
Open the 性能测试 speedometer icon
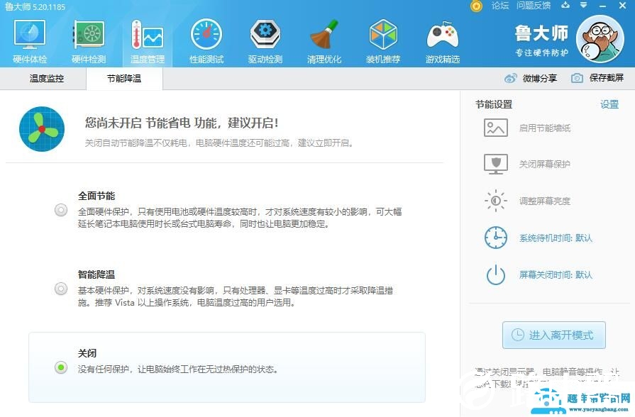click(206, 35)
